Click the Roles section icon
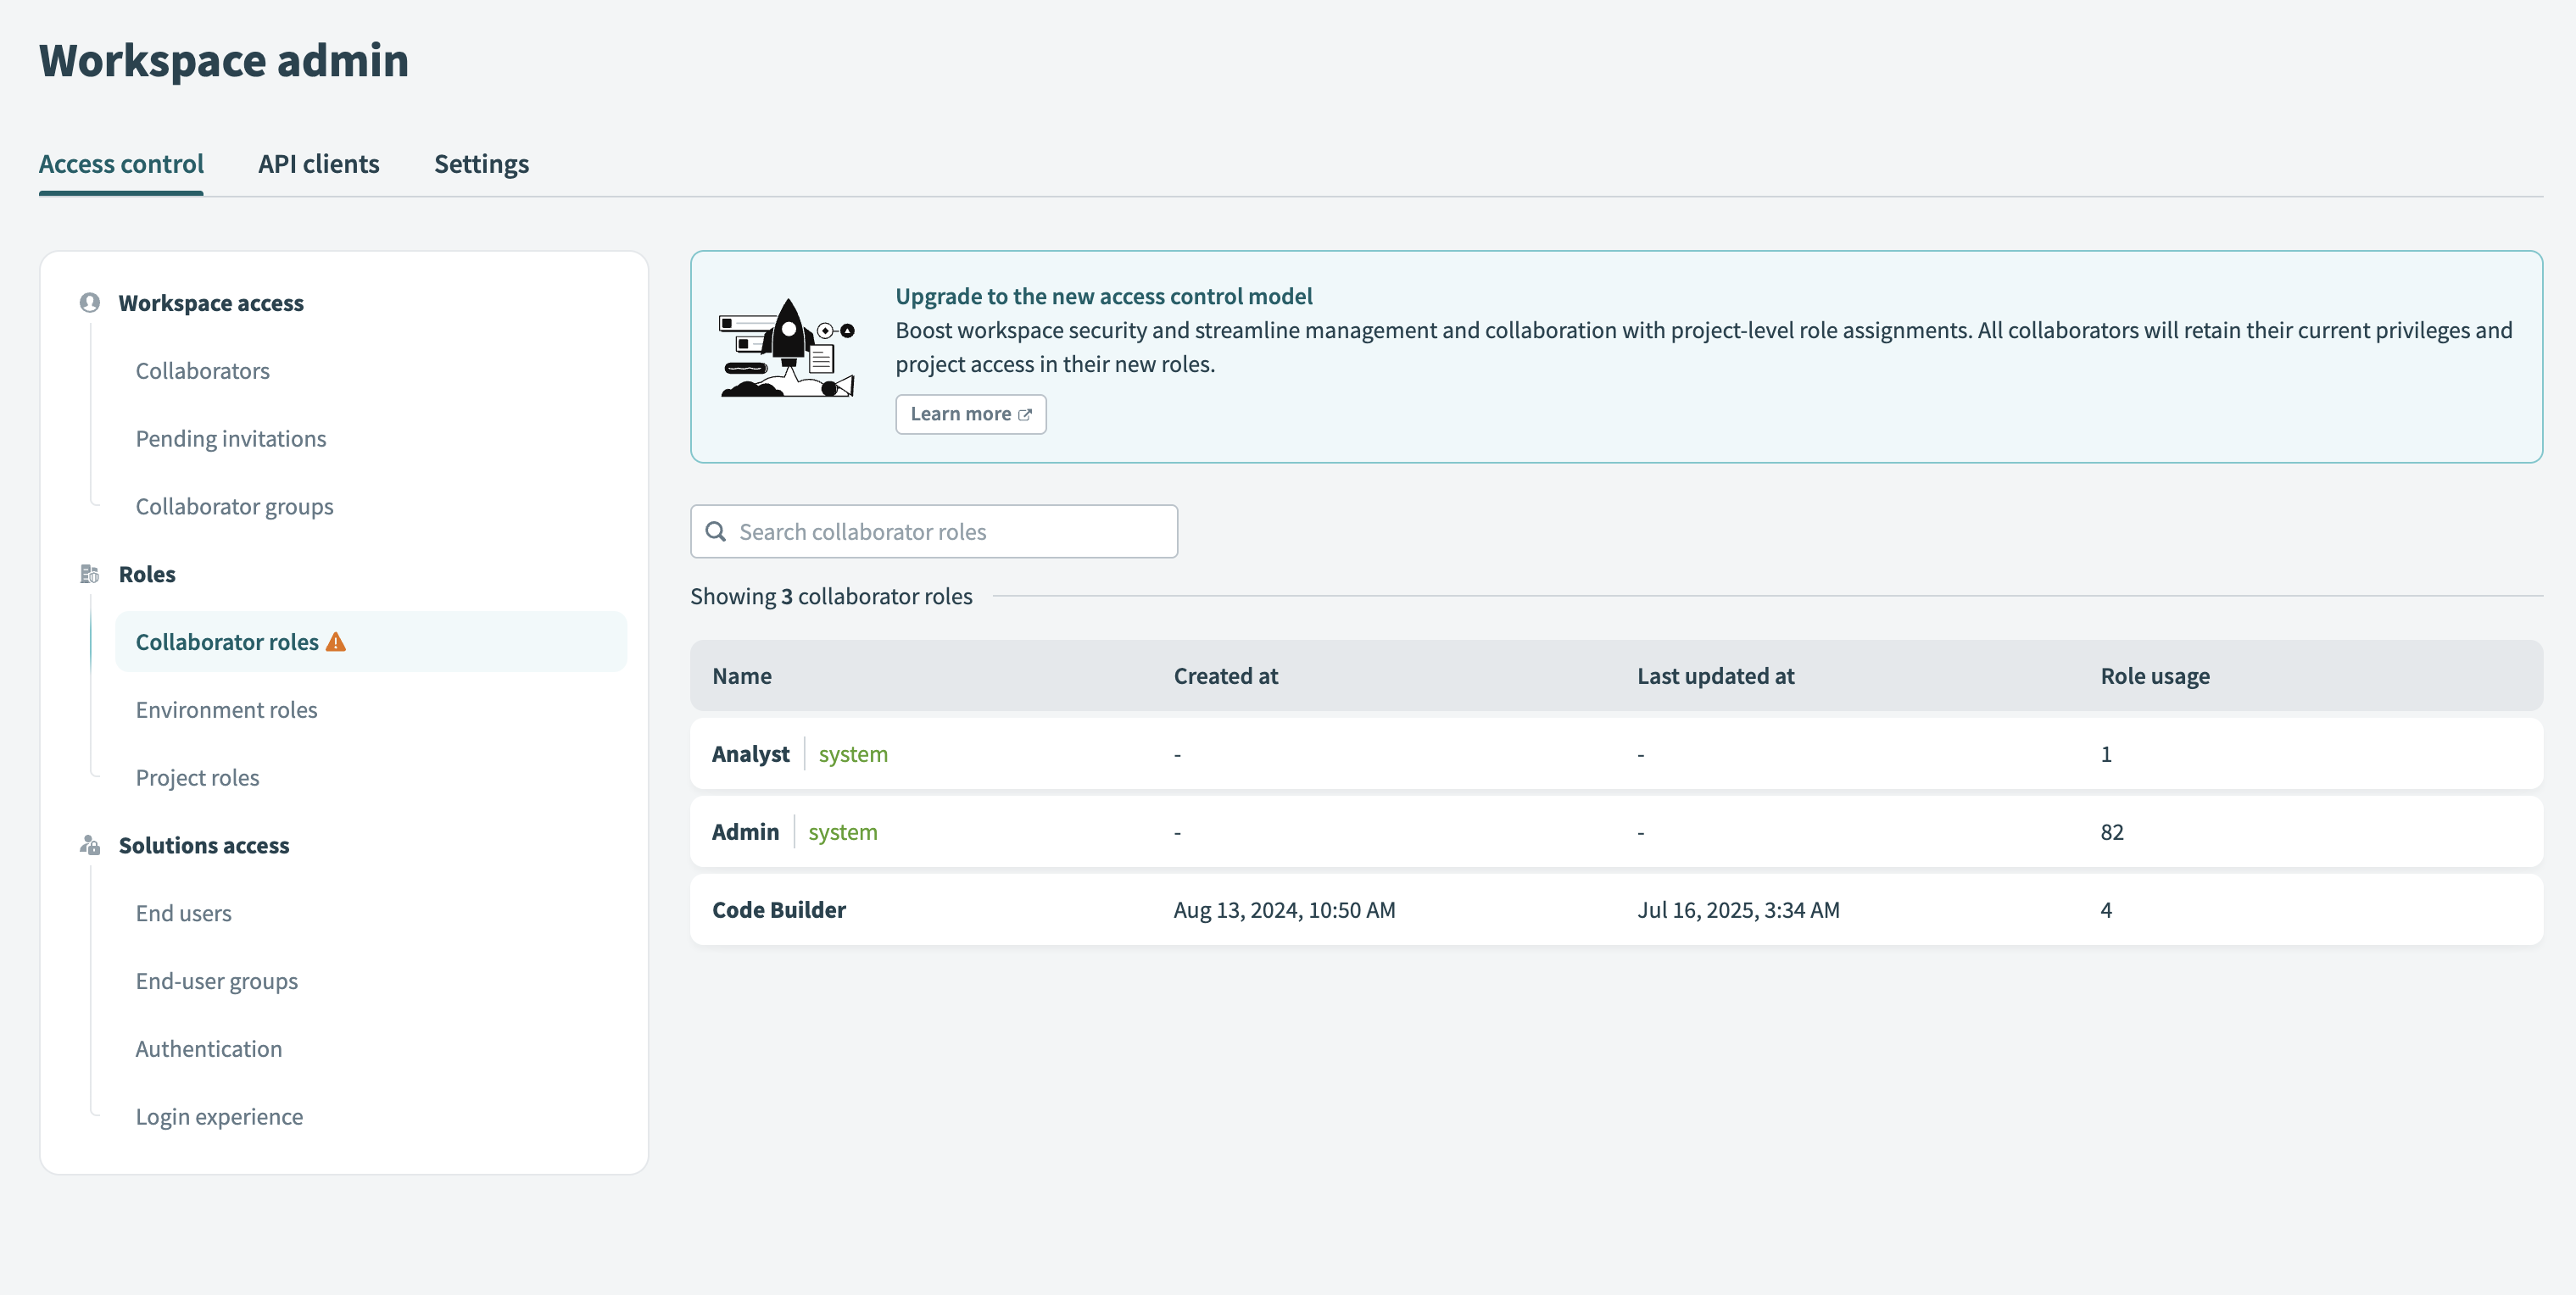 (x=90, y=574)
